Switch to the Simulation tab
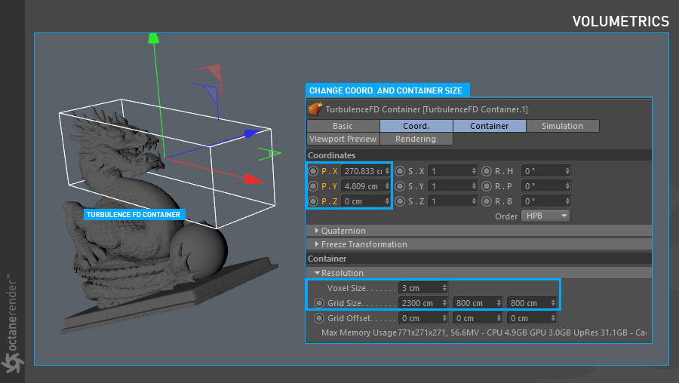 coord(562,126)
